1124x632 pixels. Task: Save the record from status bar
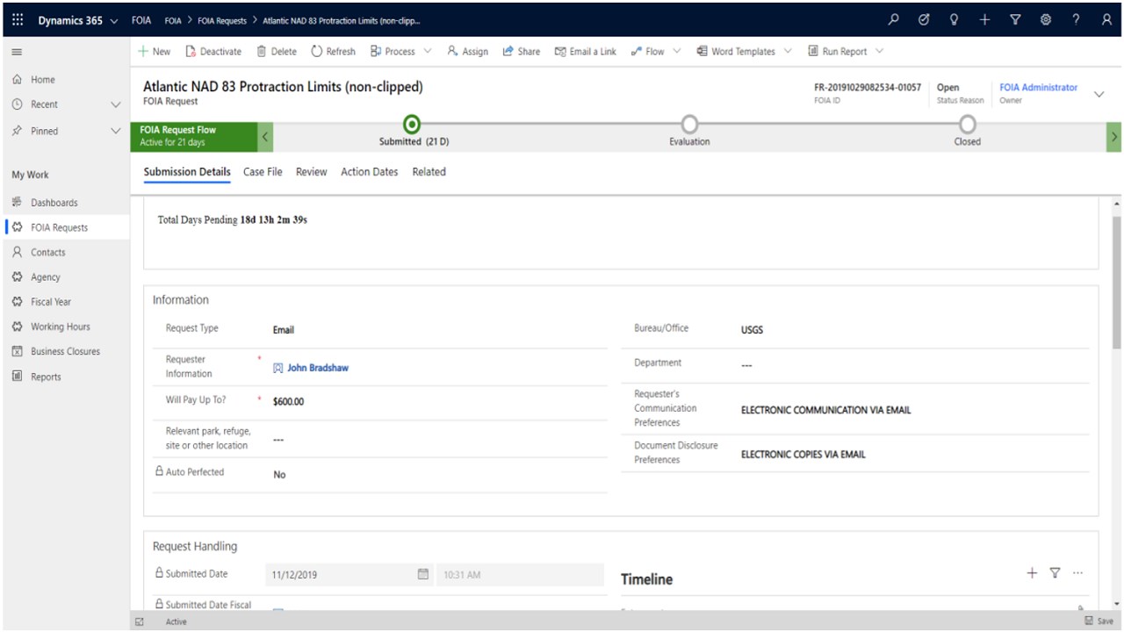[1099, 621]
